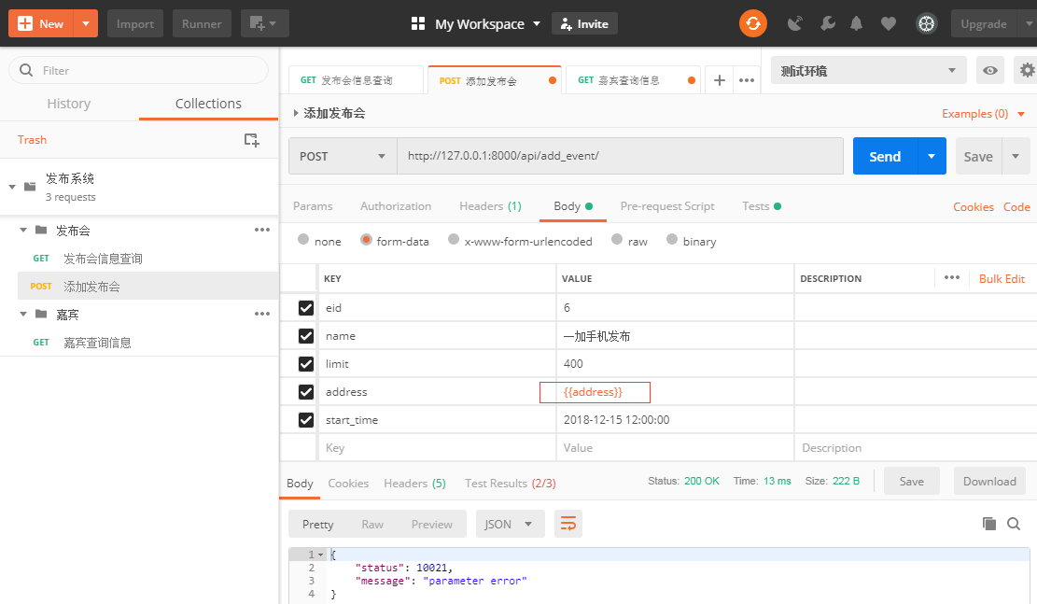Switch response view to Raw
The image size is (1037, 604).
tap(372, 524)
